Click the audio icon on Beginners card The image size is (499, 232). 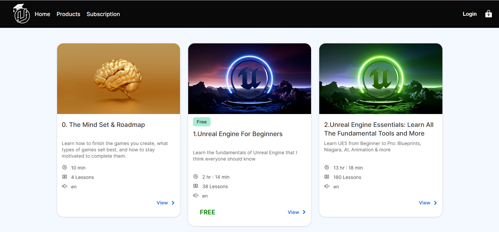[196, 195]
